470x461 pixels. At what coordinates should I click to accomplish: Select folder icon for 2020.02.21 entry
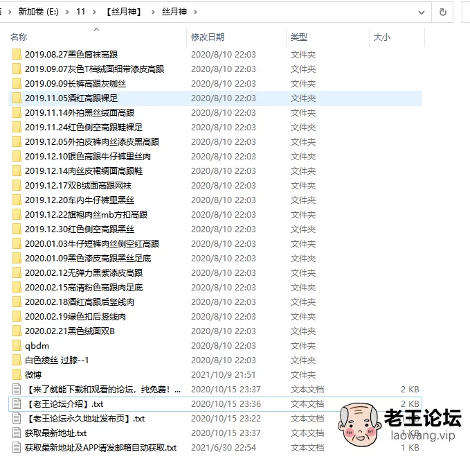pos(17,331)
